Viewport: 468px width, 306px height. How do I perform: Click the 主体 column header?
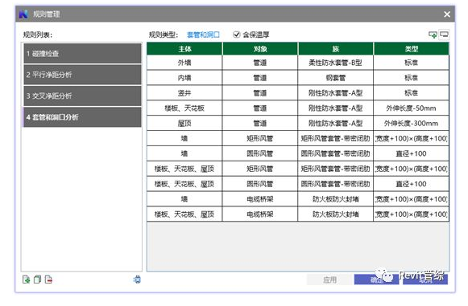click(184, 49)
